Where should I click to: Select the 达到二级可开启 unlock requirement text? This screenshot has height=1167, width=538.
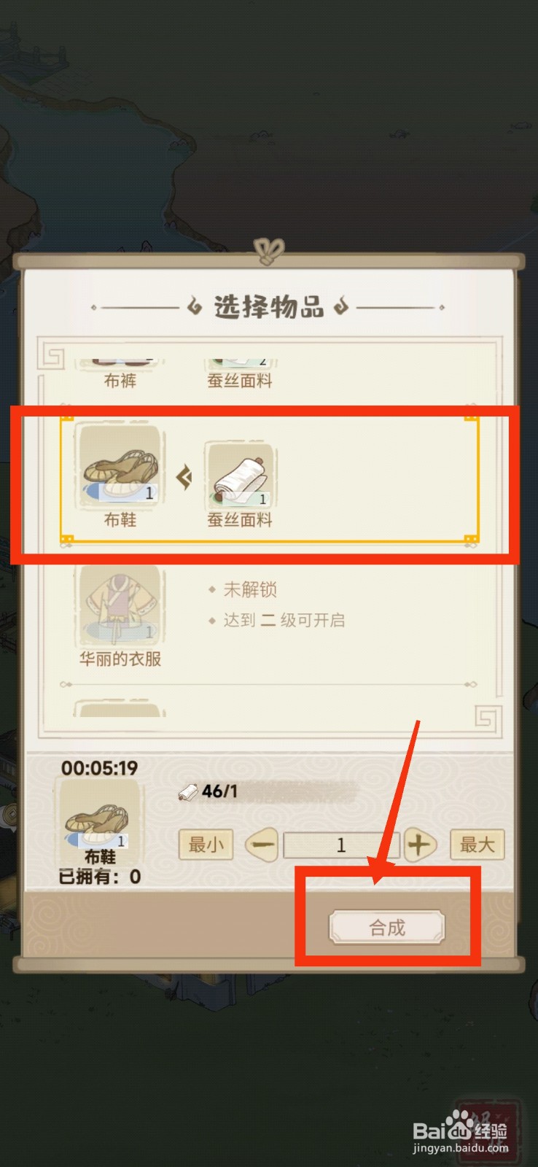pos(284,620)
